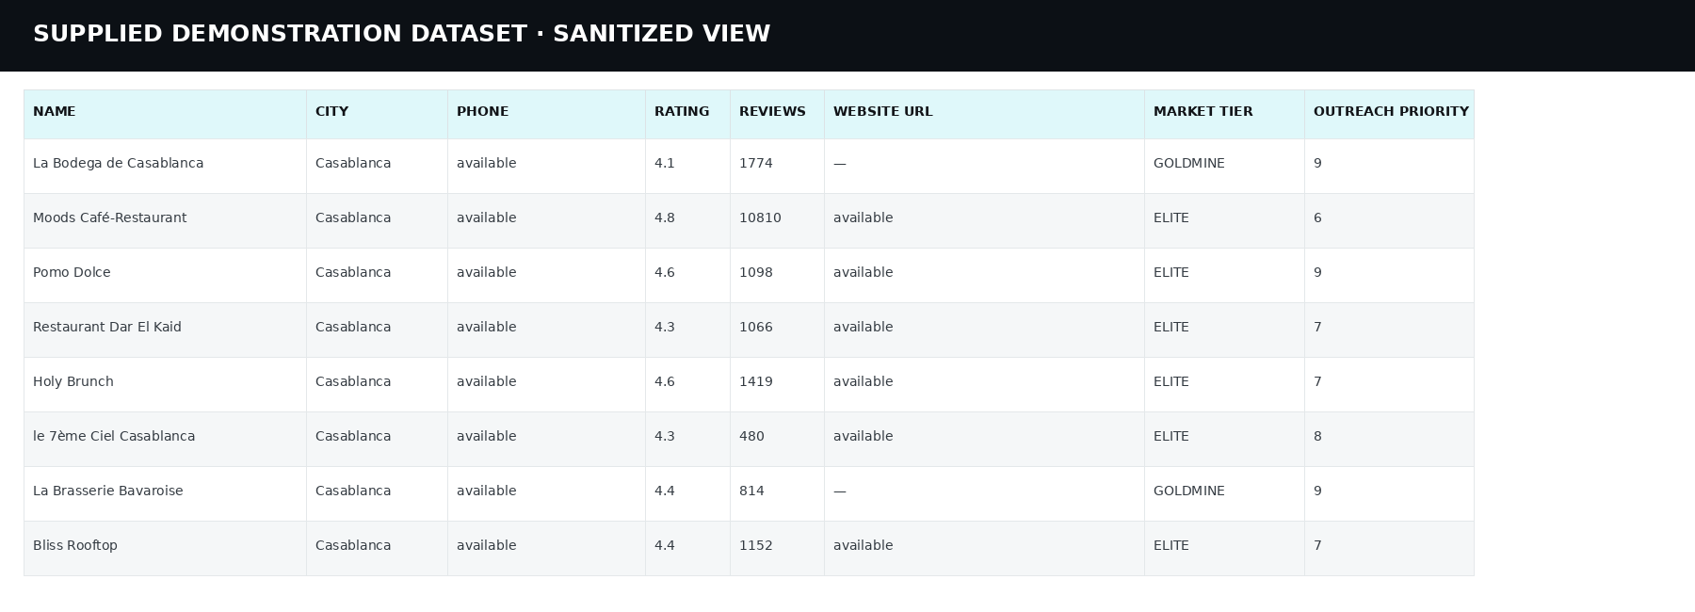
Task: Click reviews count 814
Action: tap(751, 491)
